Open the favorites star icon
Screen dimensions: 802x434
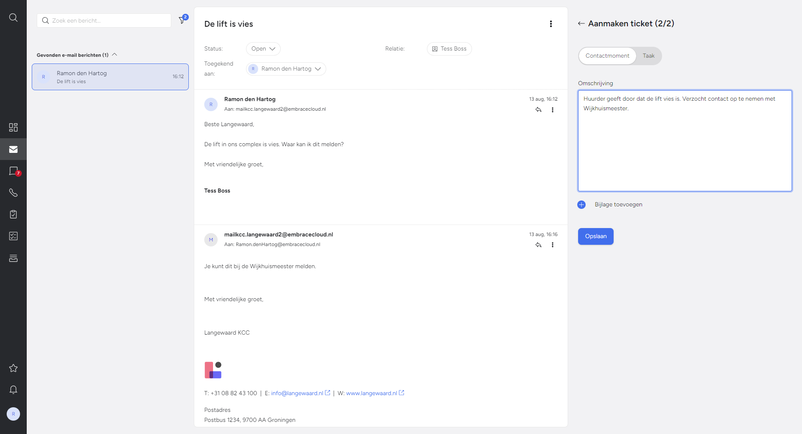pyautogui.click(x=13, y=368)
